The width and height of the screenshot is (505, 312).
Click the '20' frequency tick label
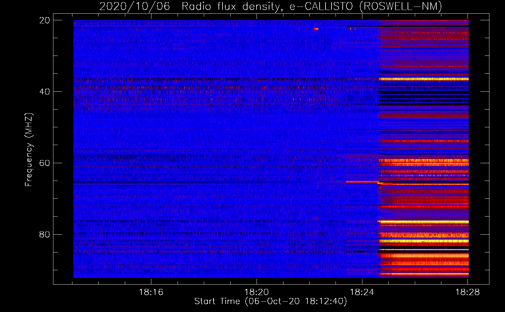coord(45,20)
